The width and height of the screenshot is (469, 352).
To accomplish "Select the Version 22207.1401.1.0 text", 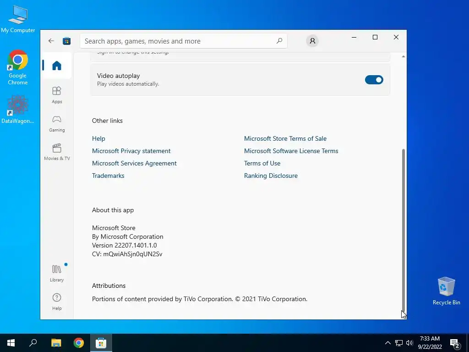I will click(x=125, y=246).
